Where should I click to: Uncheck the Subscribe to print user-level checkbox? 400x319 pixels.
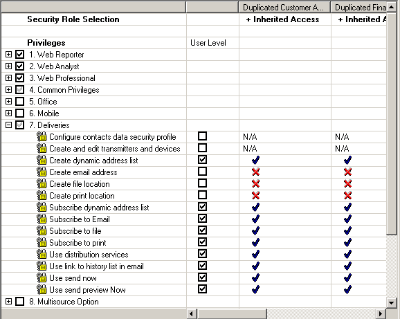pyautogui.click(x=202, y=241)
